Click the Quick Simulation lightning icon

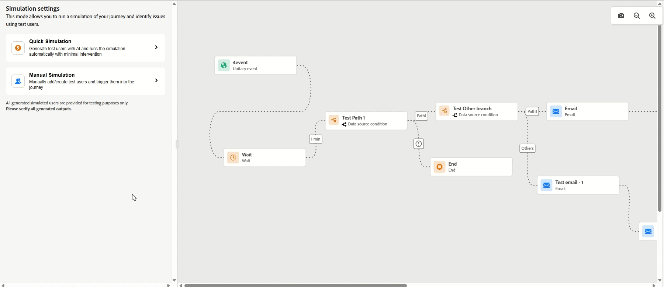(x=18, y=48)
